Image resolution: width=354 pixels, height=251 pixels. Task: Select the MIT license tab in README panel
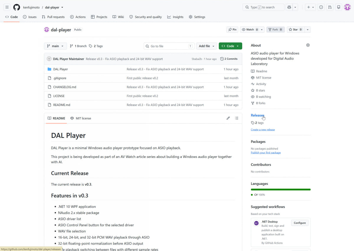tap(81, 118)
